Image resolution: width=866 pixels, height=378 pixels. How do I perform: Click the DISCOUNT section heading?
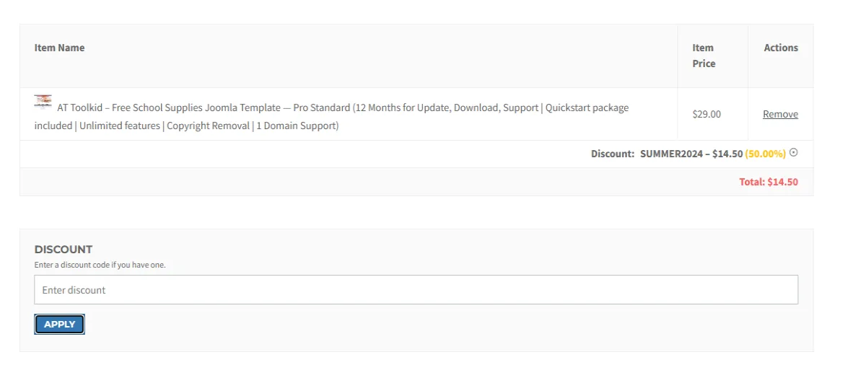click(64, 250)
